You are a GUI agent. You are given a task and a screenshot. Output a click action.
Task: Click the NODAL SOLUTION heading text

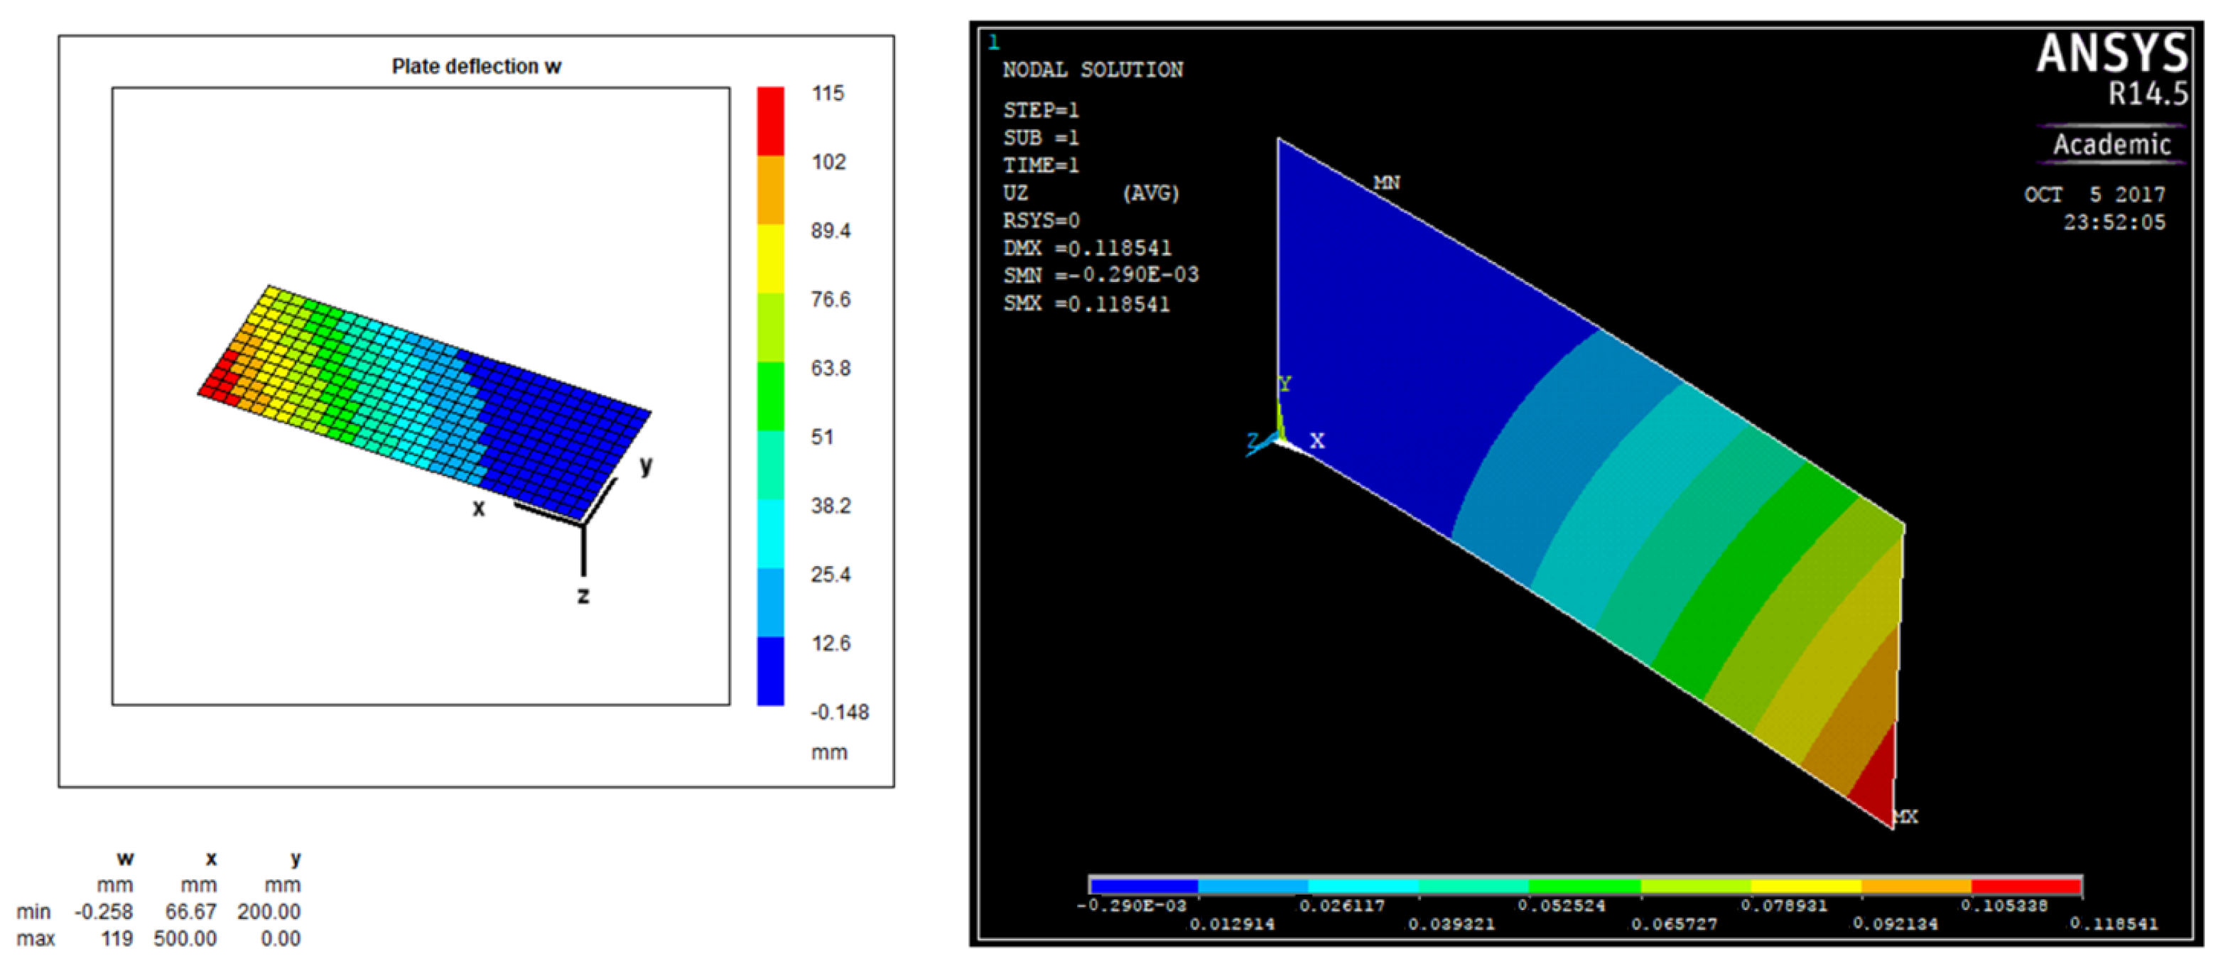click(1093, 70)
